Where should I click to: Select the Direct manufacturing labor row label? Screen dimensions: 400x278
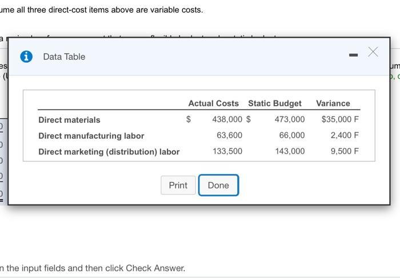pos(91,136)
